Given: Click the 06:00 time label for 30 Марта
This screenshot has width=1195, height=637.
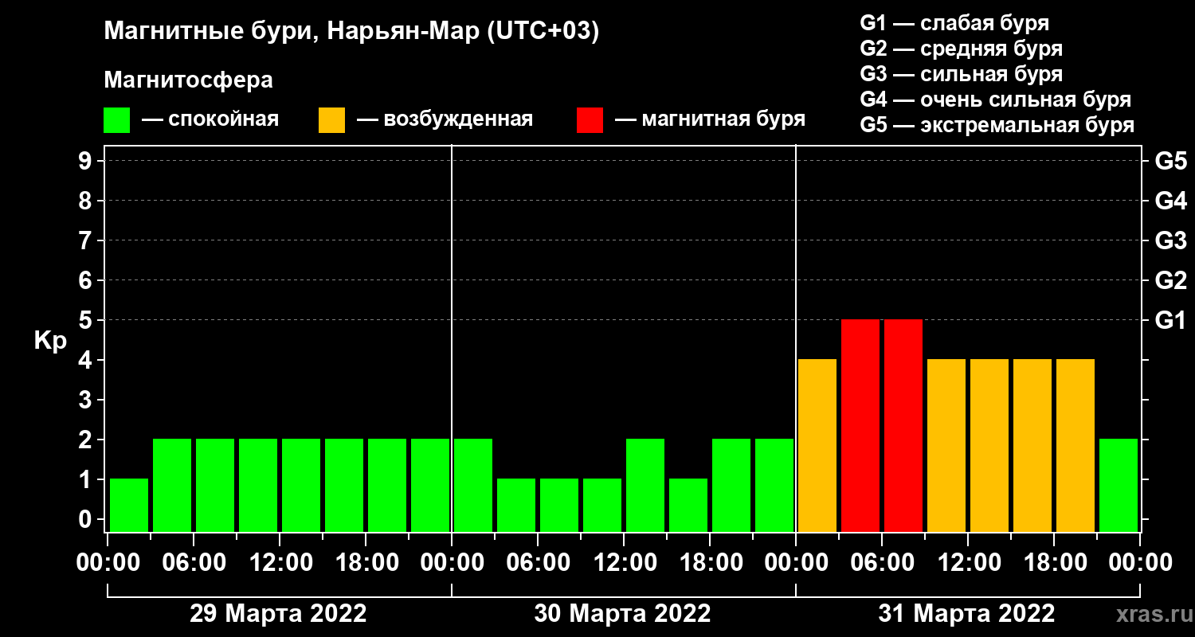Looking at the screenshot, I should tap(538, 563).
